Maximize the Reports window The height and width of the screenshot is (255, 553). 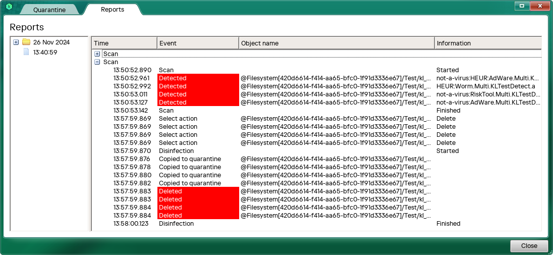[x=522, y=6]
